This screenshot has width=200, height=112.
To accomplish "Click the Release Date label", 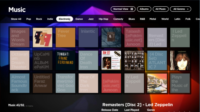I will click(110, 110).
